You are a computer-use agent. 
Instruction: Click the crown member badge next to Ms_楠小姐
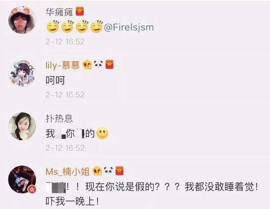click(97, 171)
